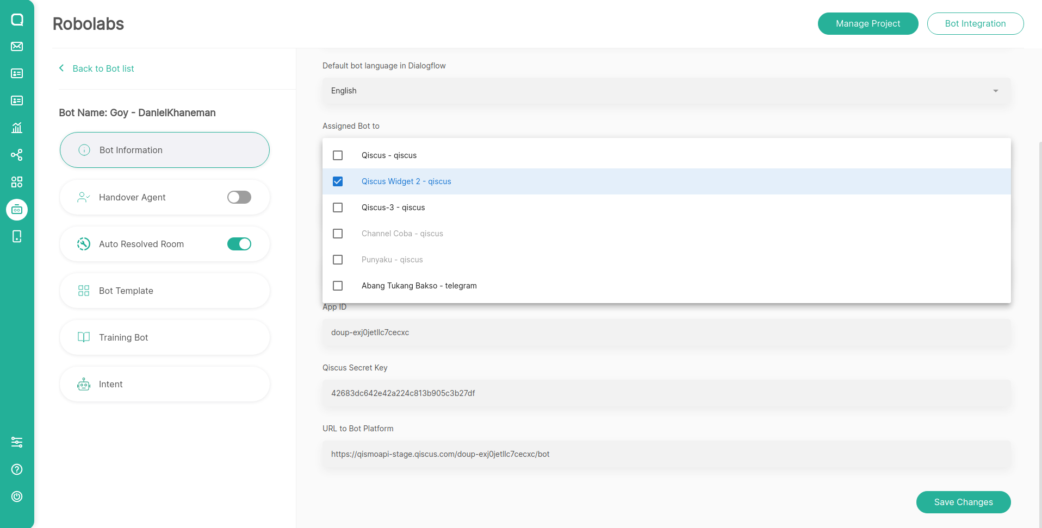Open the apps grid sidebar icon

[17, 182]
